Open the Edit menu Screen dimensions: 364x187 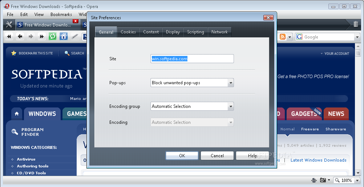[x=24, y=15]
